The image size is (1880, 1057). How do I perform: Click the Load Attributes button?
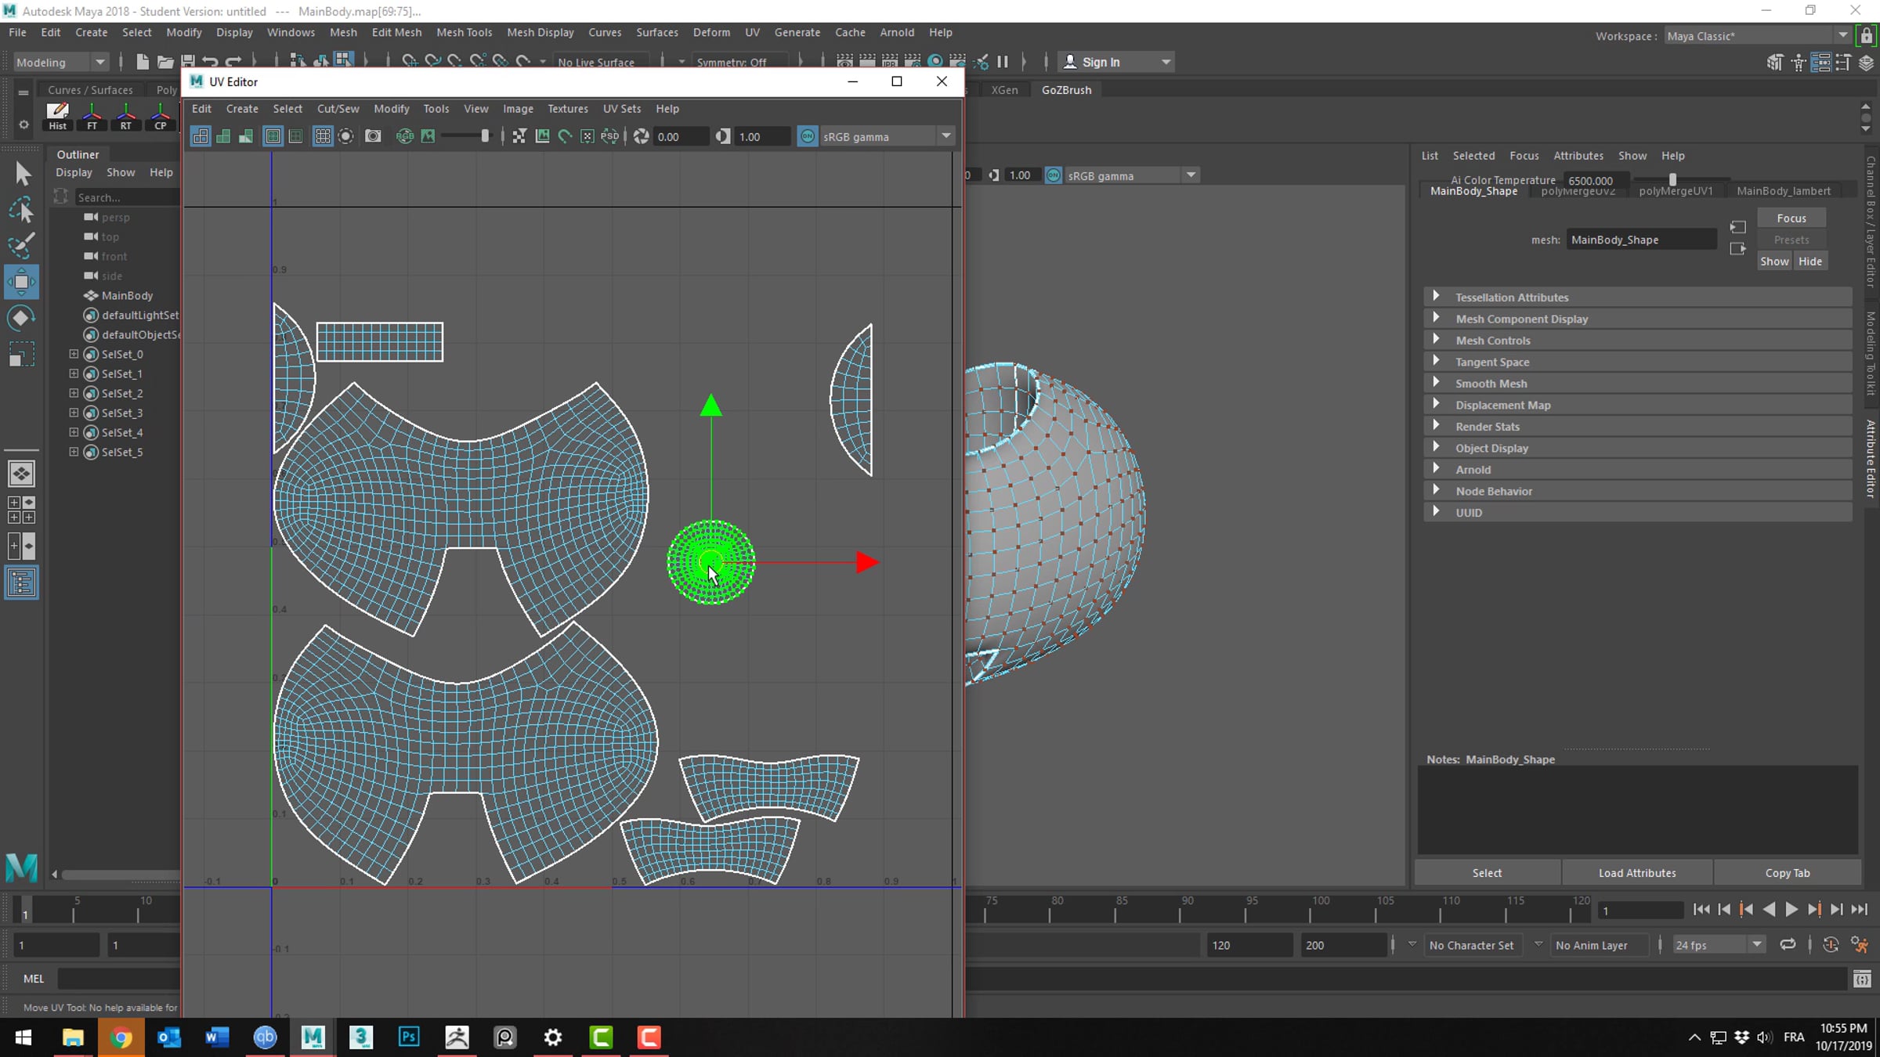point(1636,873)
